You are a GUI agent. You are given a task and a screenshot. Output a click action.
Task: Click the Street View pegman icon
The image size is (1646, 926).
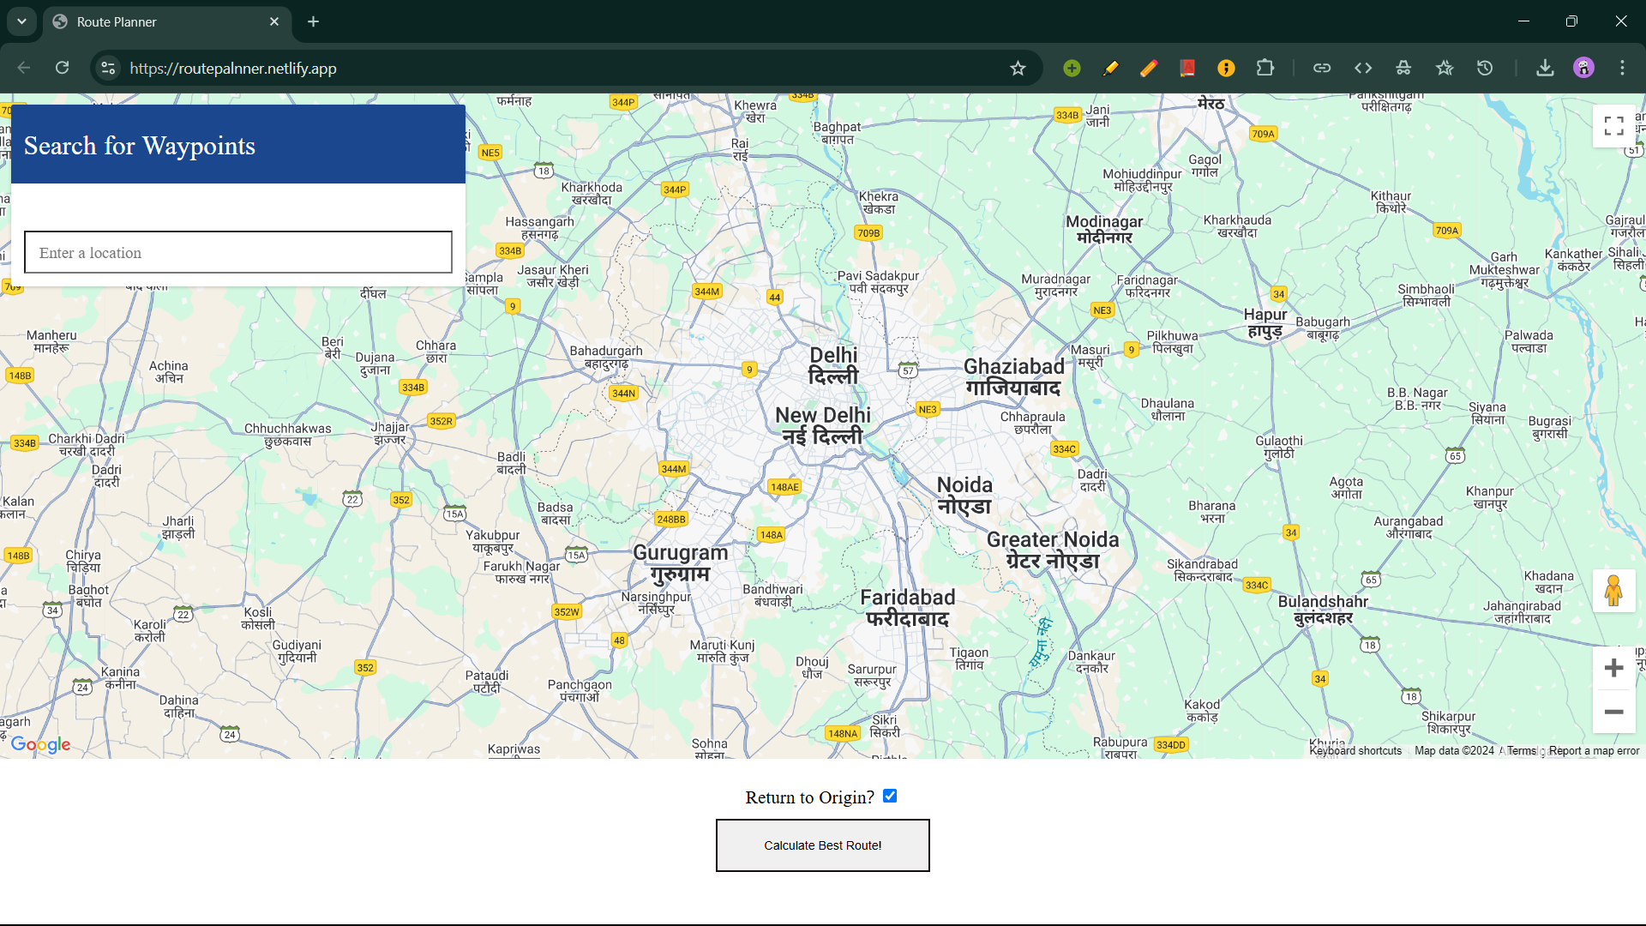pyautogui.click(x=1614, y=591)
